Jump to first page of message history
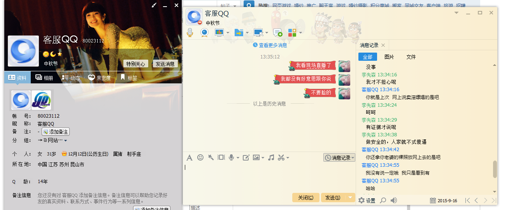The image size is (516, 210). click(468, 200)
